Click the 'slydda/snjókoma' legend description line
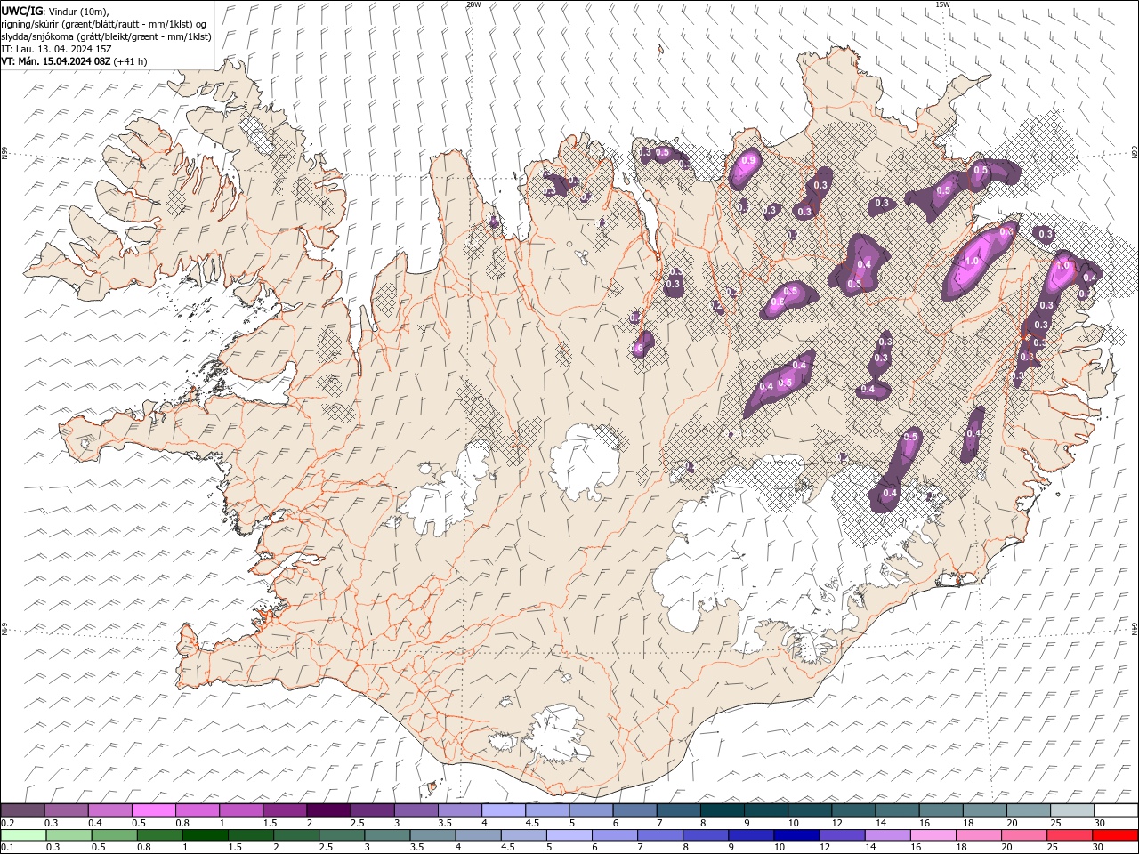 [106, 36]
